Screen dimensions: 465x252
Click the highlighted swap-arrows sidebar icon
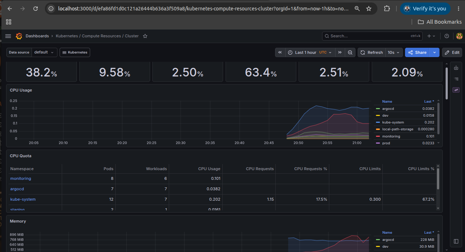point(456,90)
